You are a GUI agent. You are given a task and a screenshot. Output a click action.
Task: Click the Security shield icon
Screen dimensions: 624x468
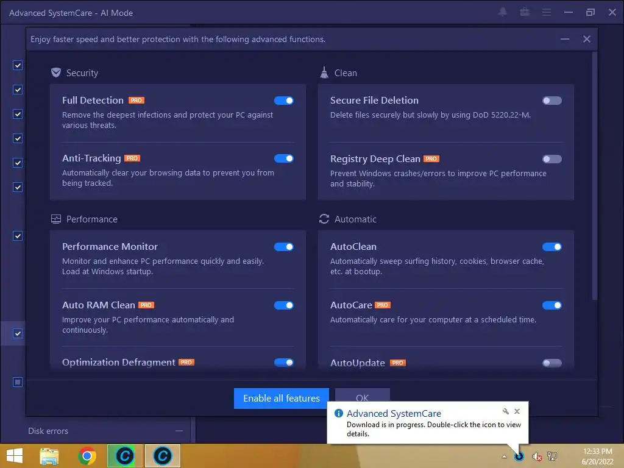(x=56, y=73)
